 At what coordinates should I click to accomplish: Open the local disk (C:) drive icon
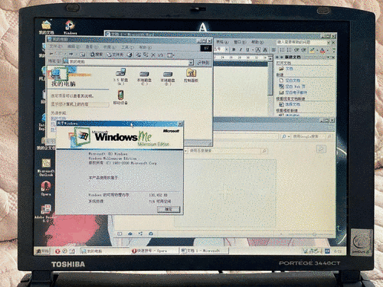[x=144, y=77]
